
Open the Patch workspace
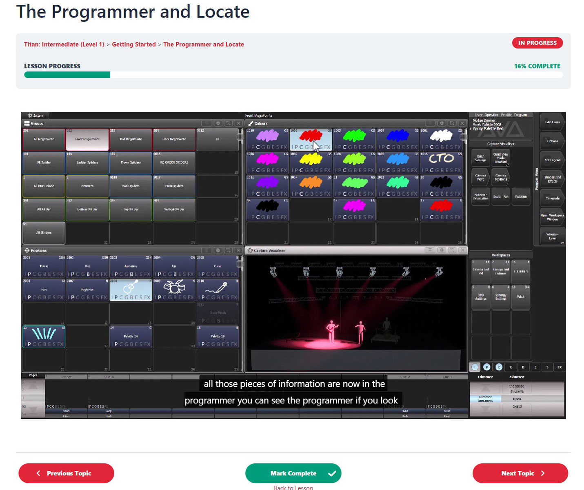[x=520, y=296]
